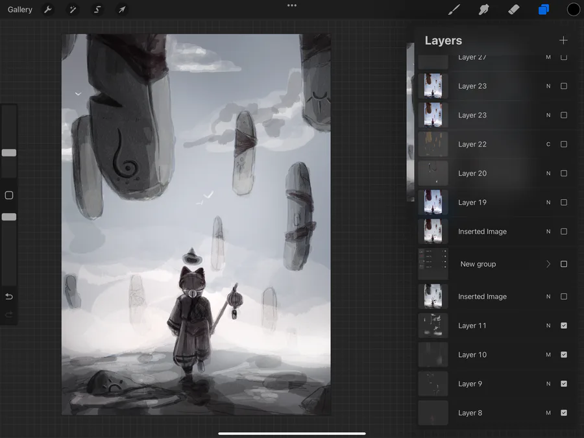Activate the Selection tool
The image size is (584, 438).
[97, 10]
